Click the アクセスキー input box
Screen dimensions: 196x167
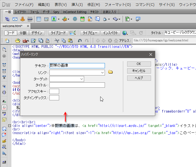(x=54, y=92)
